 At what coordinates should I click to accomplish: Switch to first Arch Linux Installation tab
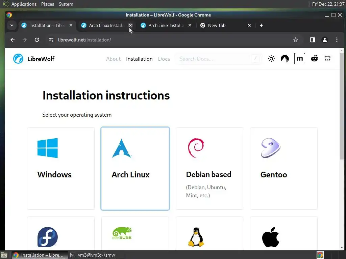click(x=106, y=25)
